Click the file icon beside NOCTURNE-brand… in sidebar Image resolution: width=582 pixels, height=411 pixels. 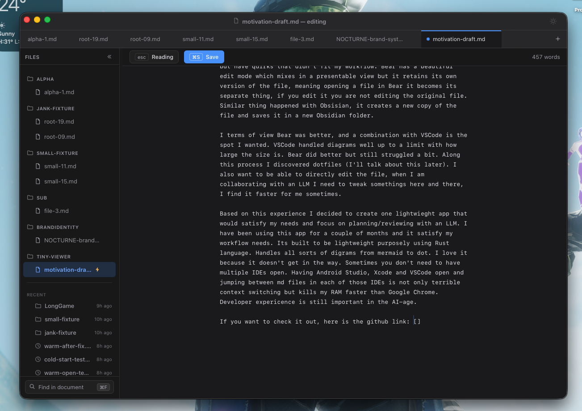click(x=38, y=240)
